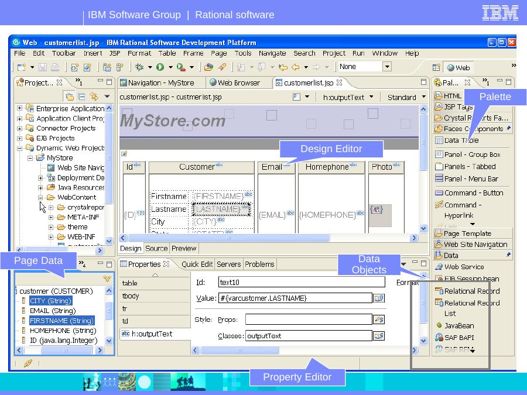
Task: Collapse the MyStore project node
Action: pyautogui.click(x=30, y=158)
